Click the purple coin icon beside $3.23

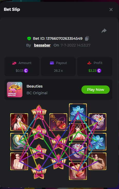pos(99,70)
